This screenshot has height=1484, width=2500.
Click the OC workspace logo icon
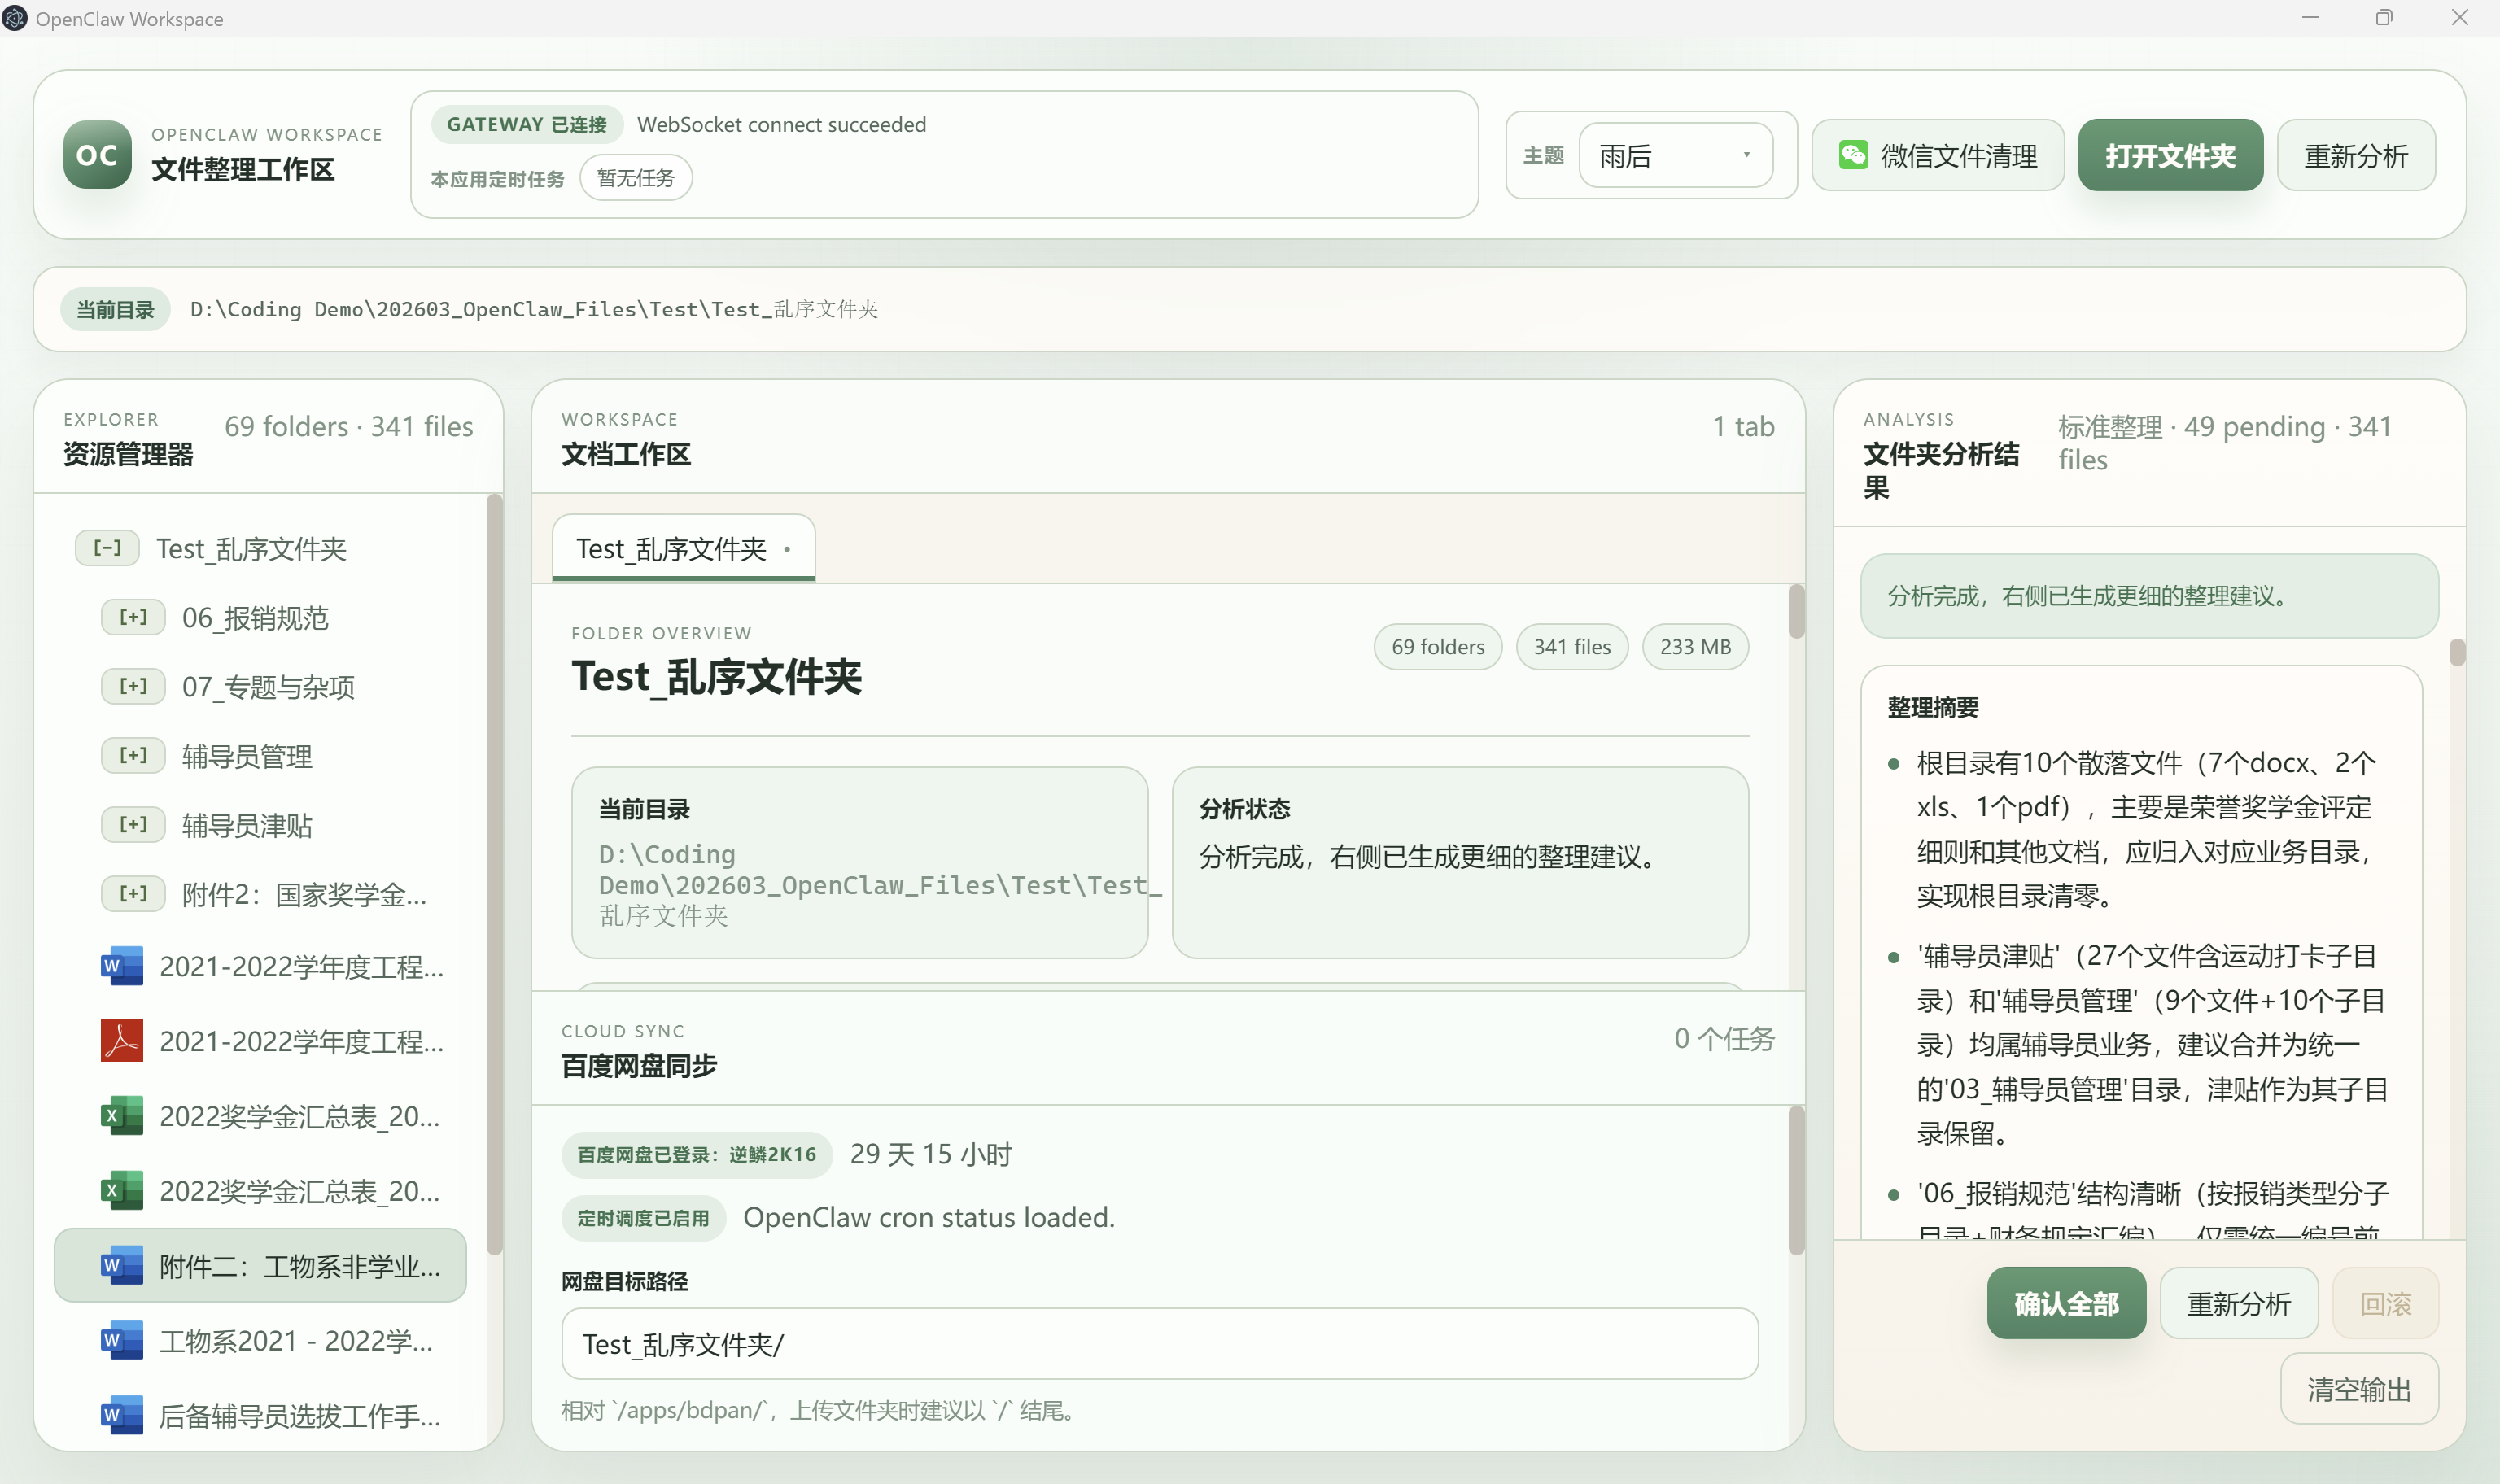[x=97, y=155]
